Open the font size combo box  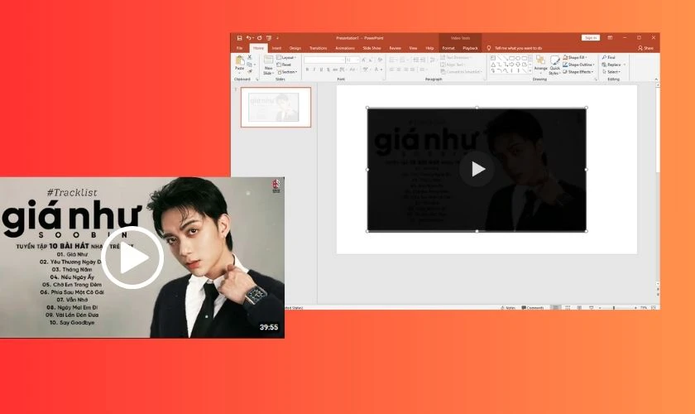(x=352, y=60)
